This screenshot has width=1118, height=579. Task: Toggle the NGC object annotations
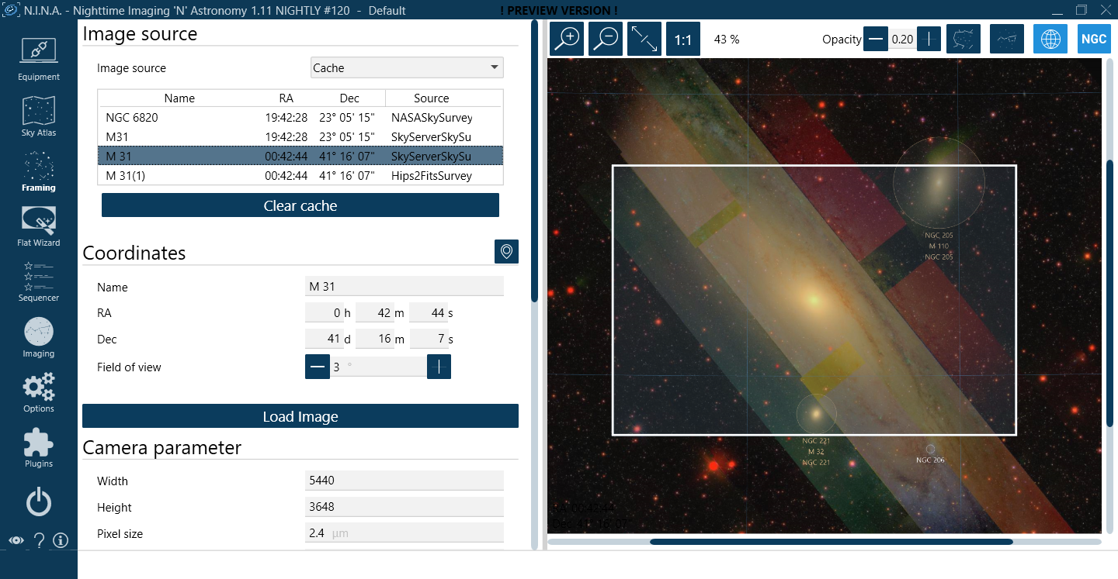pos(1094,39)
